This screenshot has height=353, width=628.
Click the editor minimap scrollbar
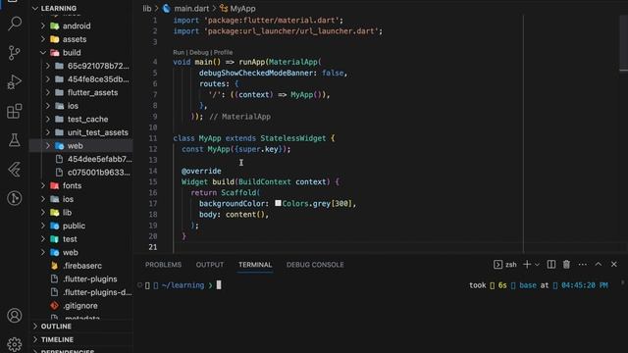tap(623, 43)
